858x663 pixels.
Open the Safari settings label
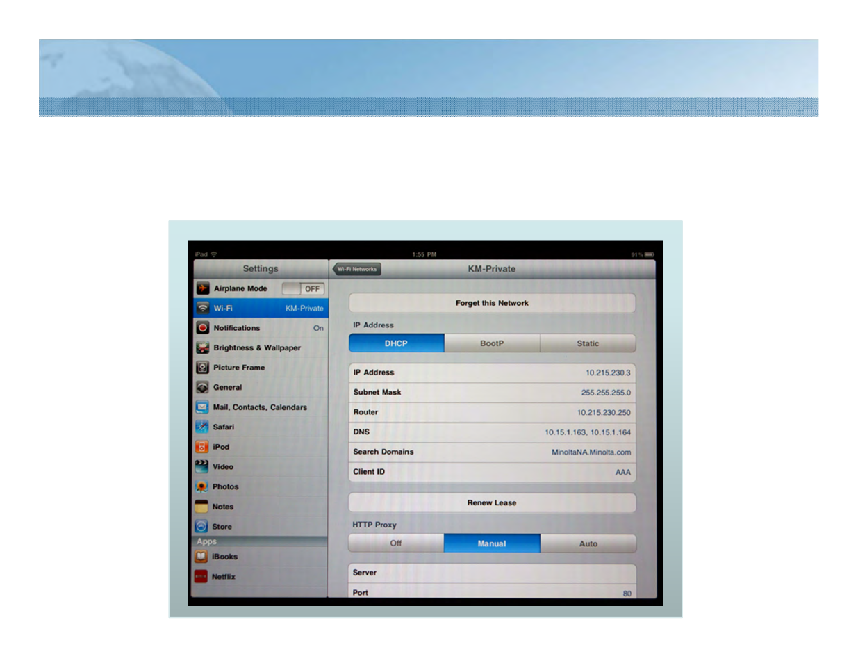pyautogui.click(x=224, y=427)
